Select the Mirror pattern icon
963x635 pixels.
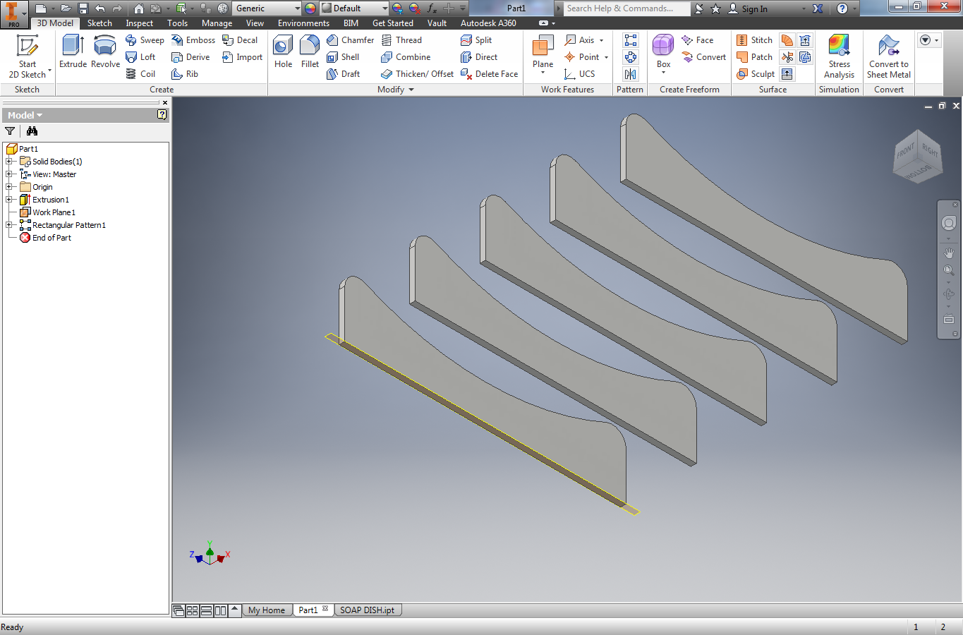pyautogui.click(x=631, y=74)
